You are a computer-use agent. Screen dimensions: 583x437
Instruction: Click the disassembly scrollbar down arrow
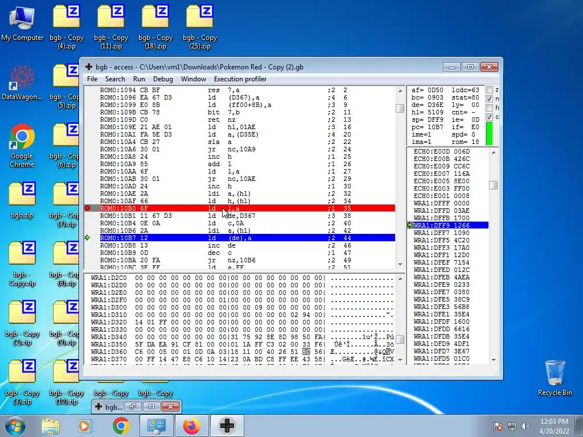(400, 264)
